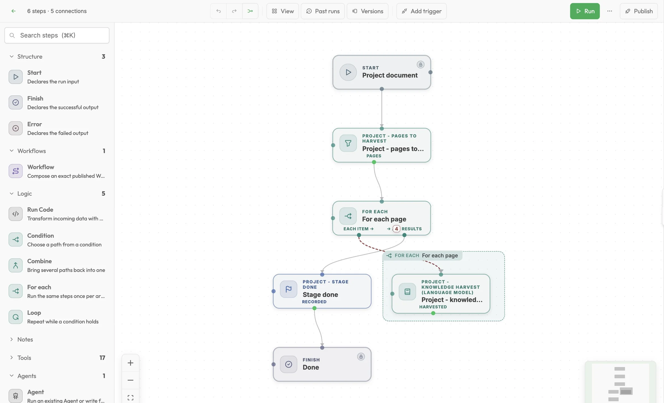This screenshot has width=664, height=403.
Task: Zoom out with the minus button
Action: click(x=130, y=380)
